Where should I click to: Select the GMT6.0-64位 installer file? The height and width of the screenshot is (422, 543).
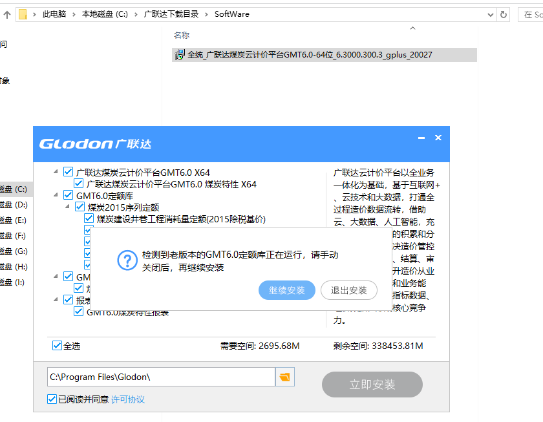pos(324,55)
